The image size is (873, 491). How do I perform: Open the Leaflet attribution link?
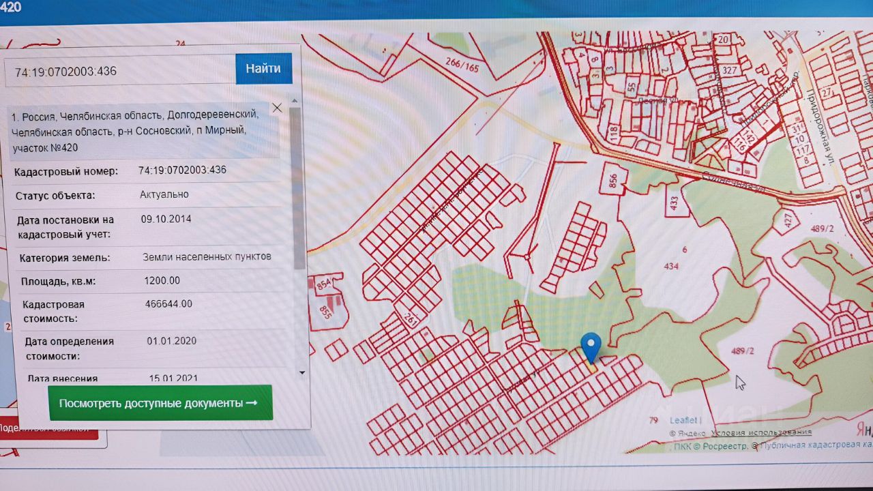tap(682, 421)
